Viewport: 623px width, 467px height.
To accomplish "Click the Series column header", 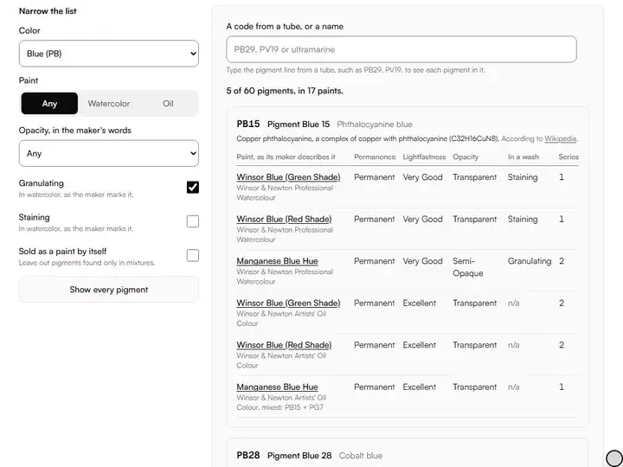I will 568,157.
